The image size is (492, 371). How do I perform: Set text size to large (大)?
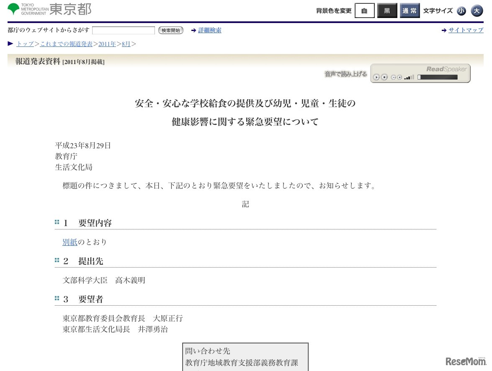point(477,11)
